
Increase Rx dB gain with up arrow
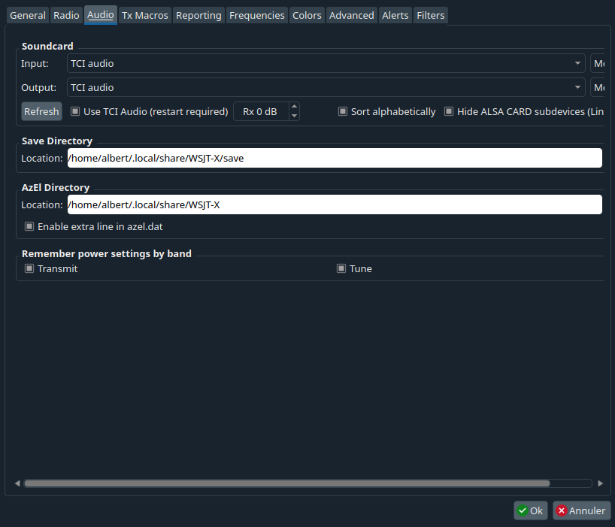(294, 107)
